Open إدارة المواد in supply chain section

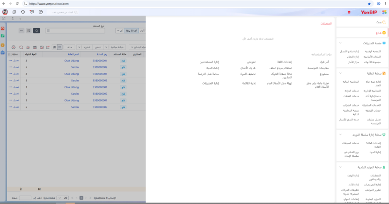tap(374, 152)
